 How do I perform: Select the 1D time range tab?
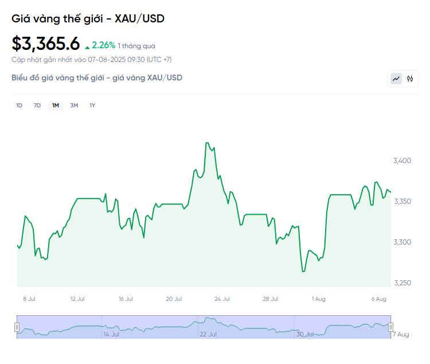pos(19,106)
